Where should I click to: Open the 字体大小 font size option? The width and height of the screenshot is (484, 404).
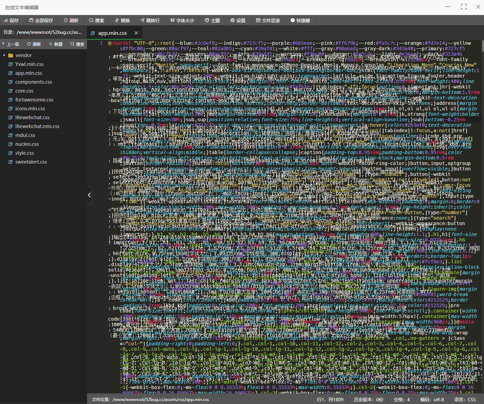(183, 20)
